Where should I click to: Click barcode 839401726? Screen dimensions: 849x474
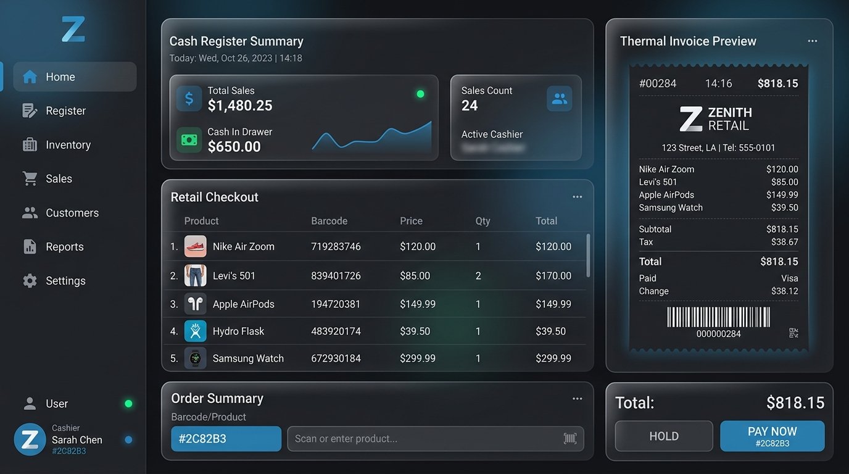pos(336,275)
